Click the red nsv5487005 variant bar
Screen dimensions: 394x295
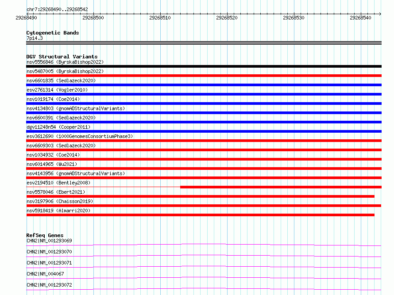[x=204, y=76]
